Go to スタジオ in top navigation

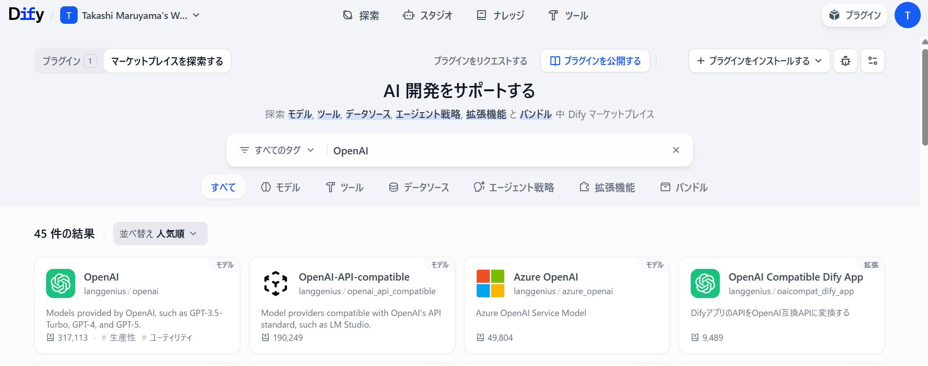point(428,16)
